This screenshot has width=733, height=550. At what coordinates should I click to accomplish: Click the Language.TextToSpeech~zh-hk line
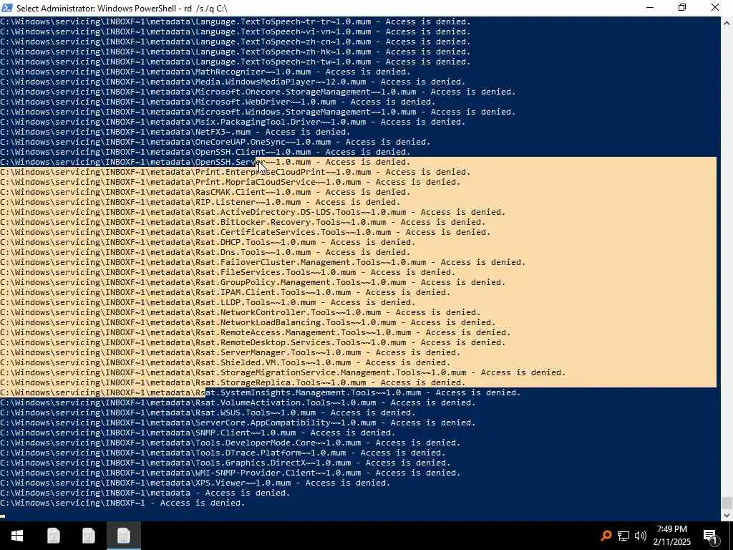(235, 52)
